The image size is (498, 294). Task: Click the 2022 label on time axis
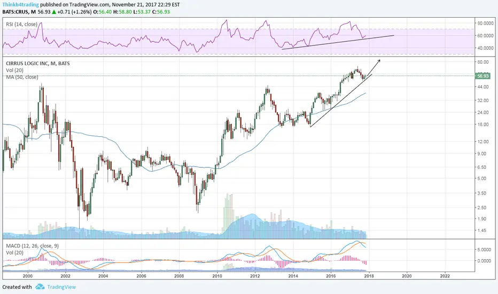click(445, 276)
